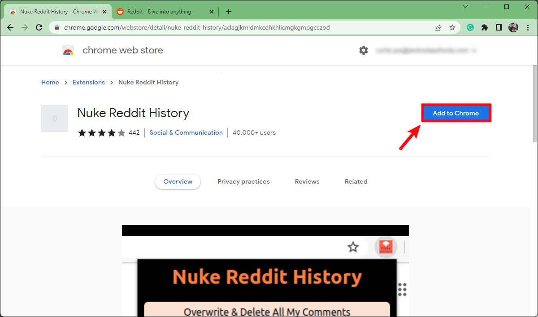Open the Grammarly extension icon
538x317 pixels.
click(470, 27)
